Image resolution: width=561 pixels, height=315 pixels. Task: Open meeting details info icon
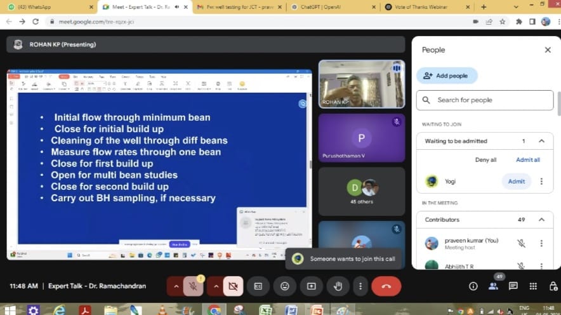click(473, 286)
